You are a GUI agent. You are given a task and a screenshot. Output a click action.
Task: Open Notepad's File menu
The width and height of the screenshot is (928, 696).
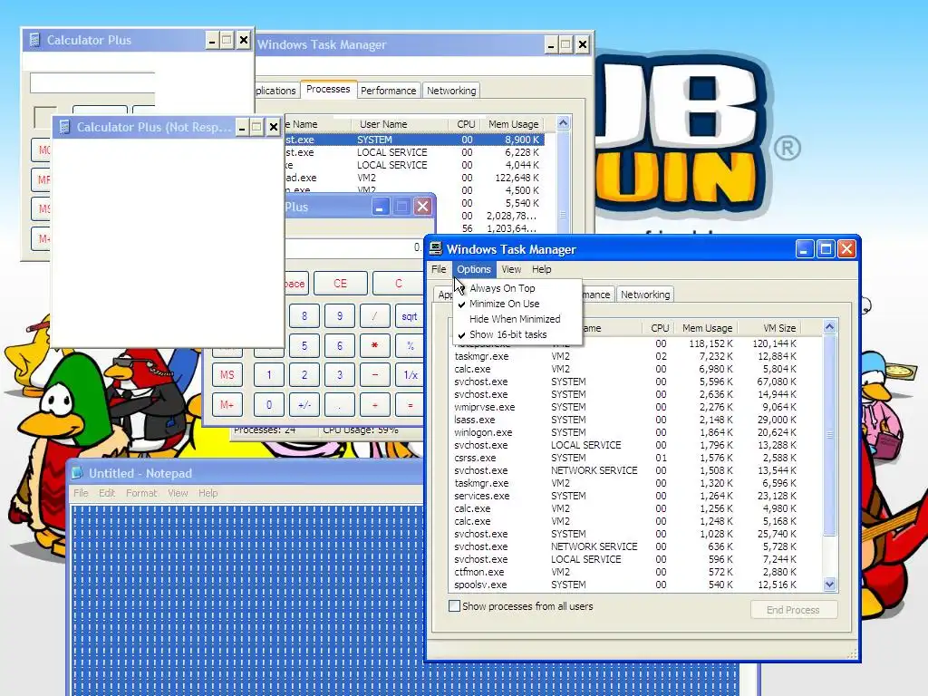(81, 493)
